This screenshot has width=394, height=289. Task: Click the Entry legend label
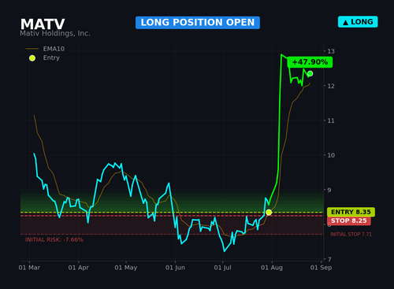(51, 57)
